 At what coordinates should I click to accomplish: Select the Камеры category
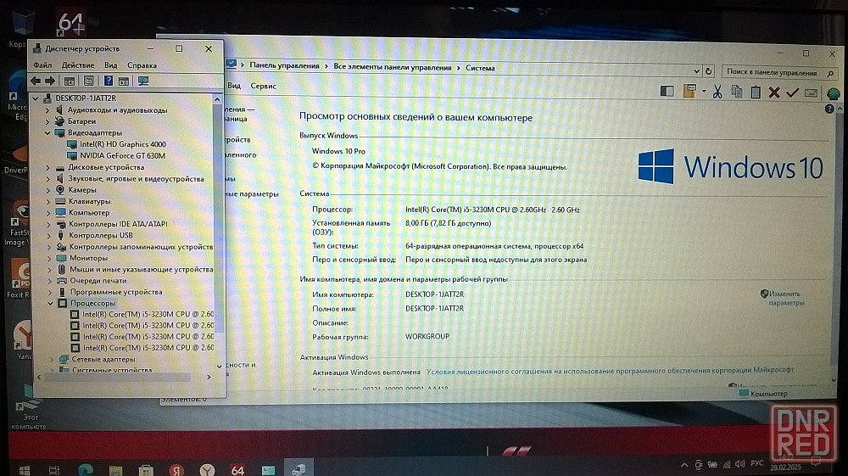tap(82, 190)
